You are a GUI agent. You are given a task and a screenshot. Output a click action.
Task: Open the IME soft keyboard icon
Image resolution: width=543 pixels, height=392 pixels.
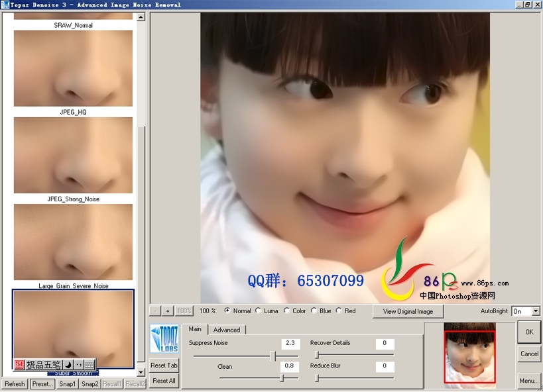click(89, 365)
